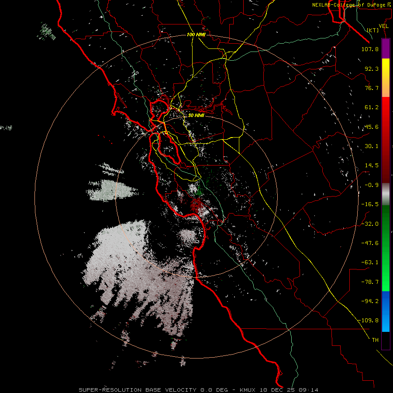The image size is (393, 393).
Task: Click the Super-Resolution Base Velocity caption text
Action: pos(153,390)
